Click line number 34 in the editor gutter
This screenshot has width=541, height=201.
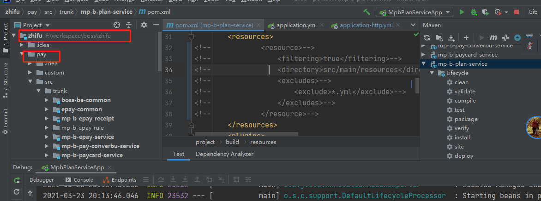[x=168, y=70]
